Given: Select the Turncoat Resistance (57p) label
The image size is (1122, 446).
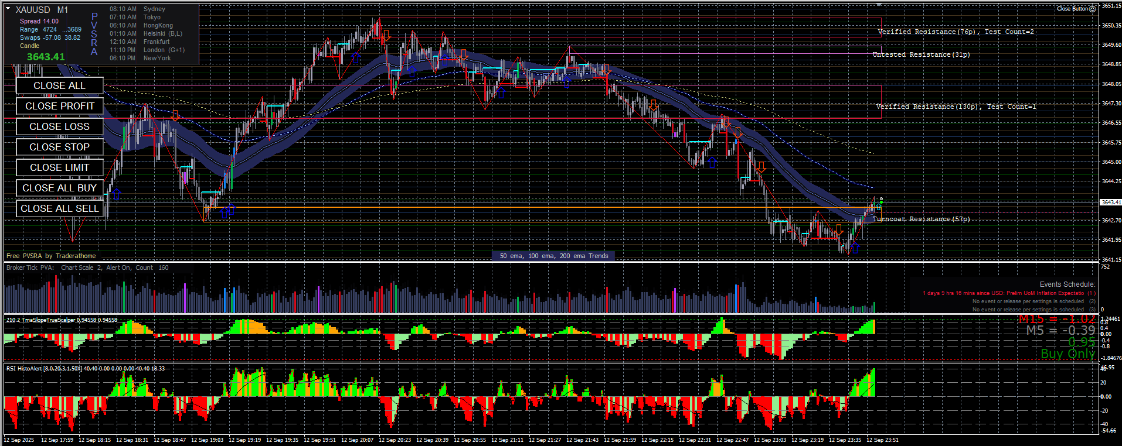Looking at the screenshot, I should pyautogui.click(x=921, y=219).
